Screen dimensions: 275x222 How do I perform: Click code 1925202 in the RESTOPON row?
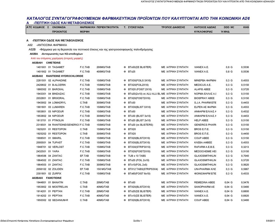pos(41,134)
